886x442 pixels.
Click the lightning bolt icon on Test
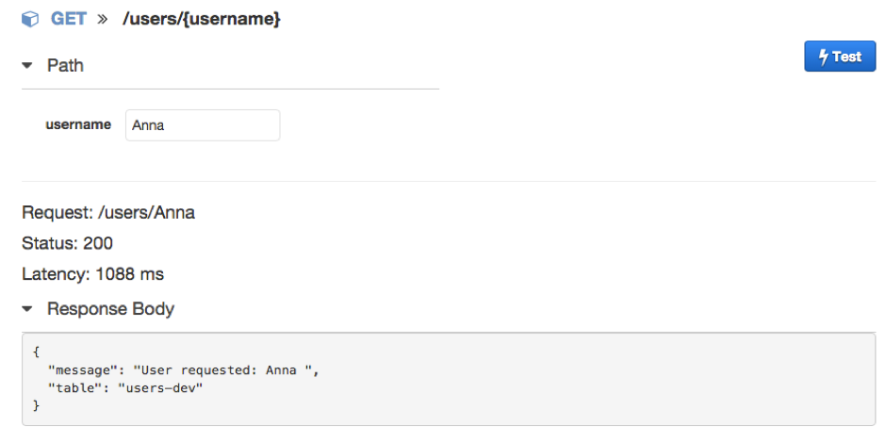822,57
